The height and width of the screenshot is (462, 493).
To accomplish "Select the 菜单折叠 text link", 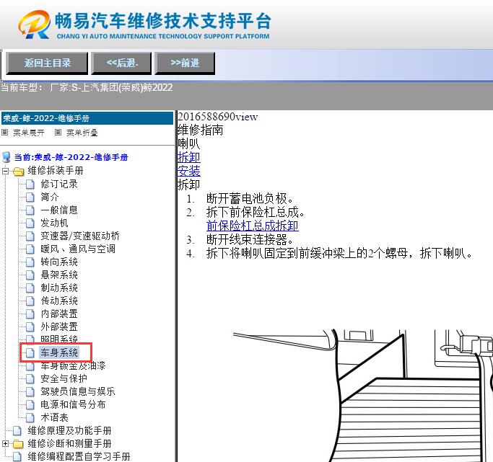I will coord(82,133).
